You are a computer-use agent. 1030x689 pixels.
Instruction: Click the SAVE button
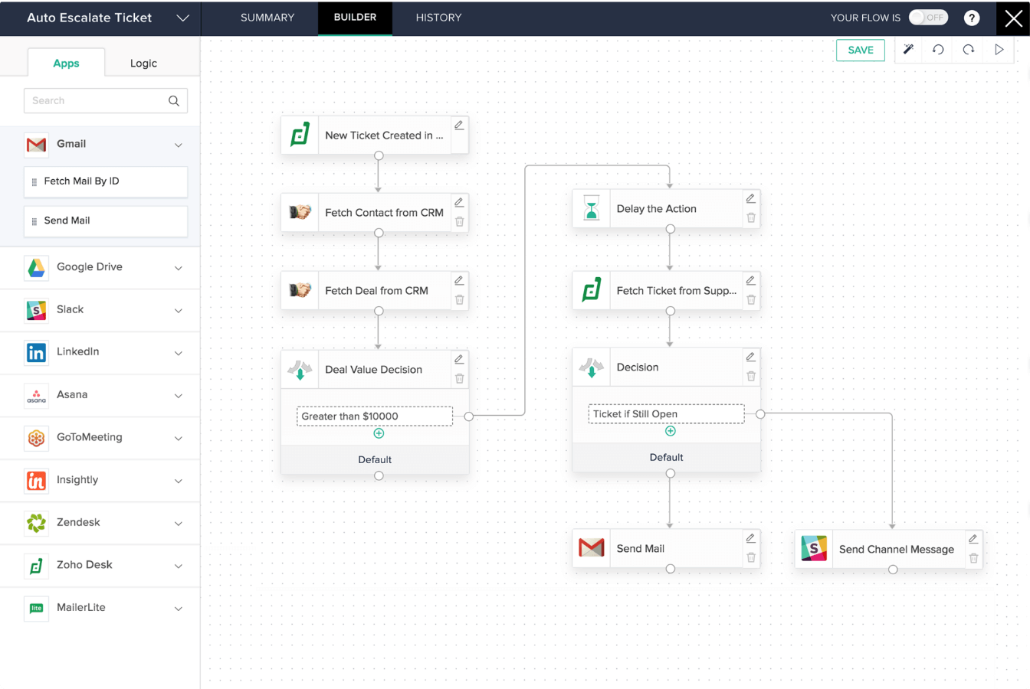click(860, 49)
